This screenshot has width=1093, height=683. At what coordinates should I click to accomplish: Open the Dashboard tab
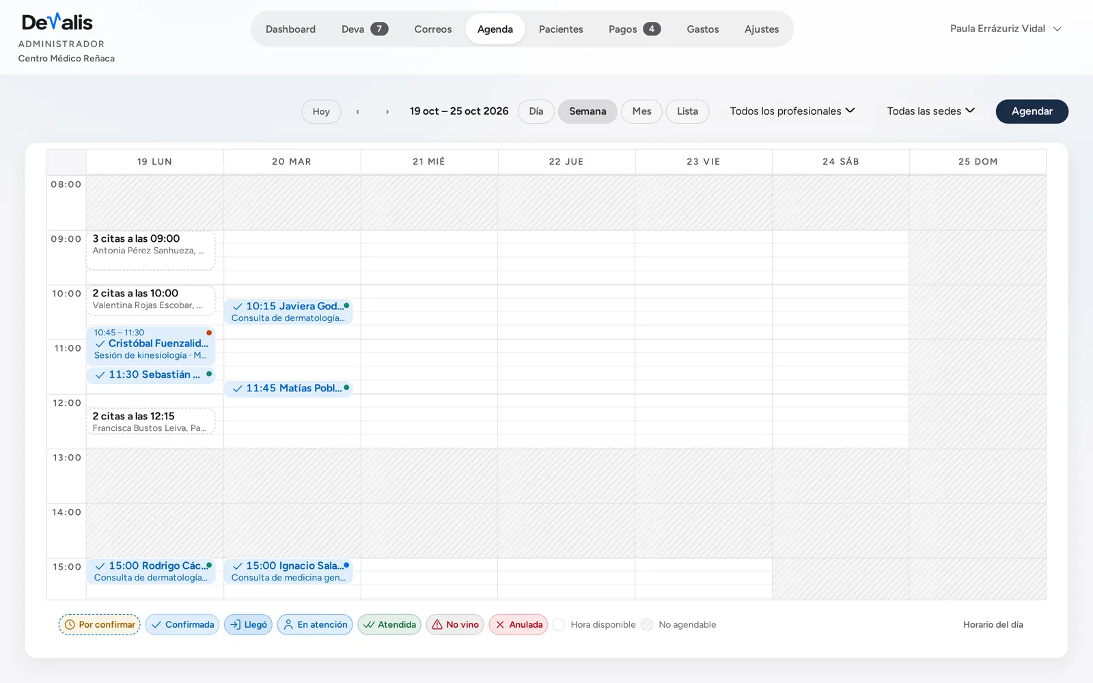click(290, 29)
